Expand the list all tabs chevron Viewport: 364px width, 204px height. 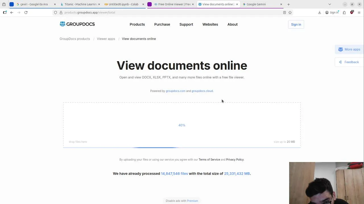point(330,4)
